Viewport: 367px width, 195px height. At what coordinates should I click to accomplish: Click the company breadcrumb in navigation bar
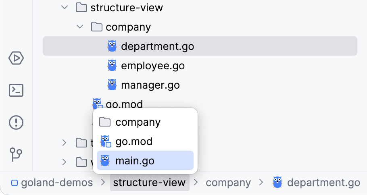click(x=228, y=183)
